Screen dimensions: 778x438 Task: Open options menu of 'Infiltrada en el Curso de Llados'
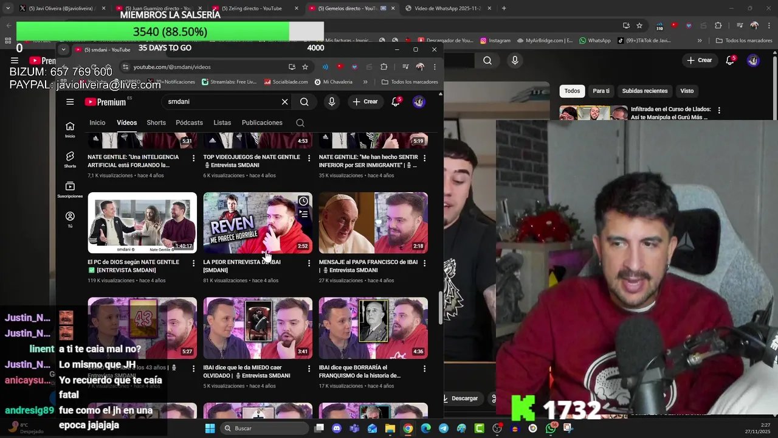pyautogui.click(x=719, y=111)
